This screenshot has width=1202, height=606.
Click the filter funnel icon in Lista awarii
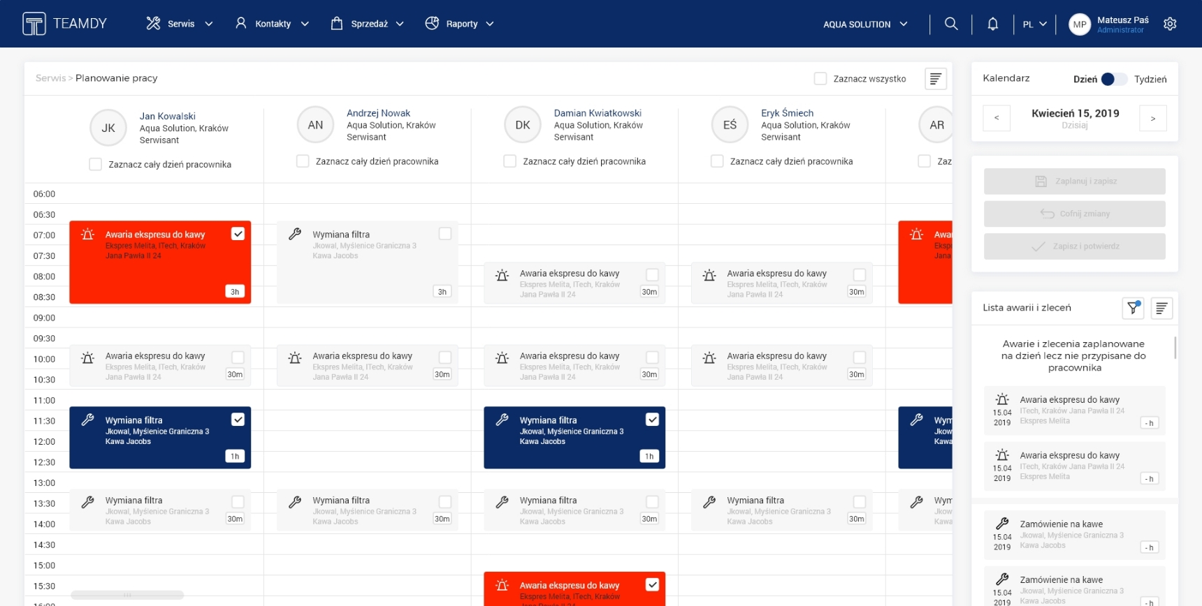(x=1133, y=308)
